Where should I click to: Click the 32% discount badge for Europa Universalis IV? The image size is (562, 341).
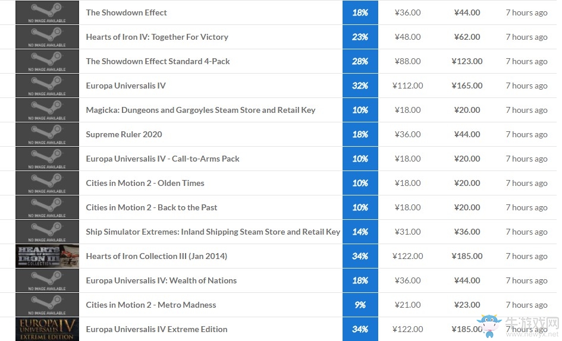(360, 86)
